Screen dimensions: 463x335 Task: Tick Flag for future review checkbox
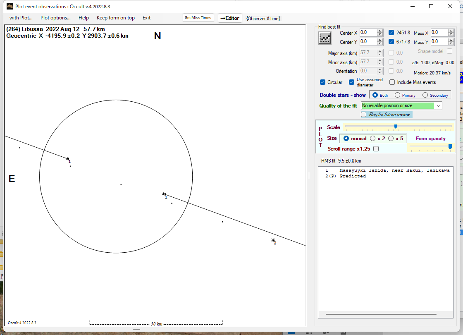(x=364, y=115)
